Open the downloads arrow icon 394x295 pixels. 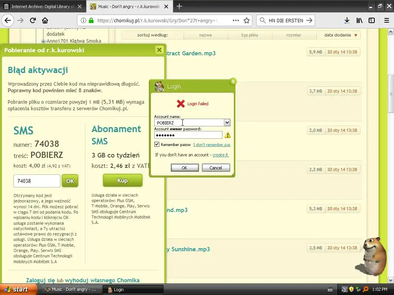[347, 20]
